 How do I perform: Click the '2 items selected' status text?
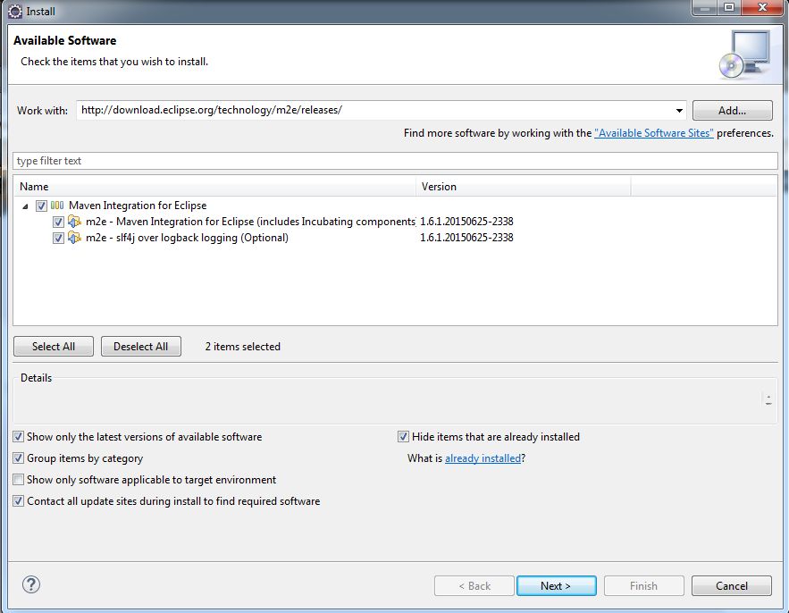click(242, 346)
